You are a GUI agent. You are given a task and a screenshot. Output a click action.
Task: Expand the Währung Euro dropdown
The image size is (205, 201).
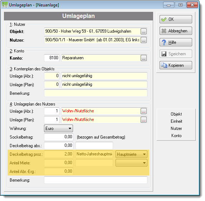click(x=58, y=128)
